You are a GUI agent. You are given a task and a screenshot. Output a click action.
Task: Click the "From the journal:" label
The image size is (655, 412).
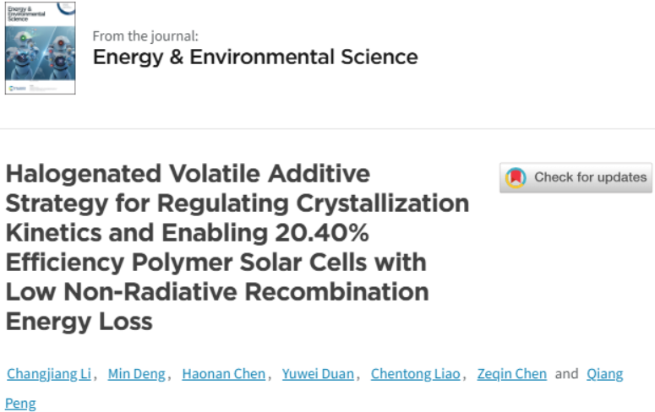[x=145, y=36]
